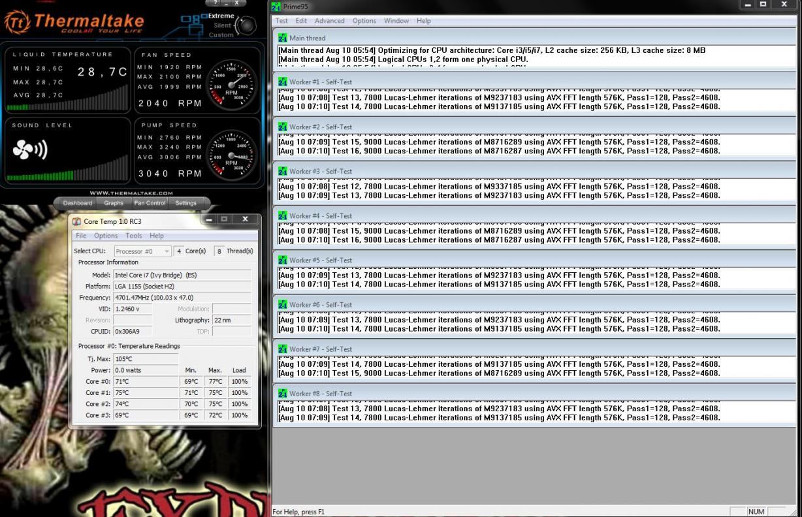Screen dimensions: 802x517
Task: Click the Core #3 max temperature 72°C
Action: [215, 415]
